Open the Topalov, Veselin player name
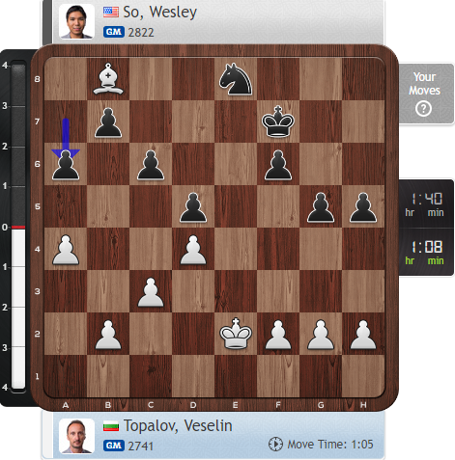The width and height of the screenshot is (455, 460). [178, 426]
